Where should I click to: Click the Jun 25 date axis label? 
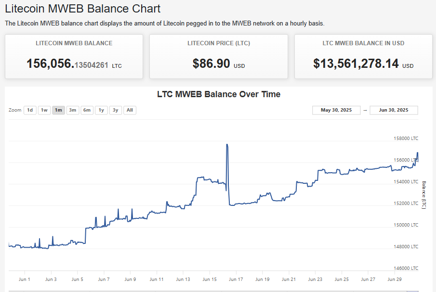342,279
